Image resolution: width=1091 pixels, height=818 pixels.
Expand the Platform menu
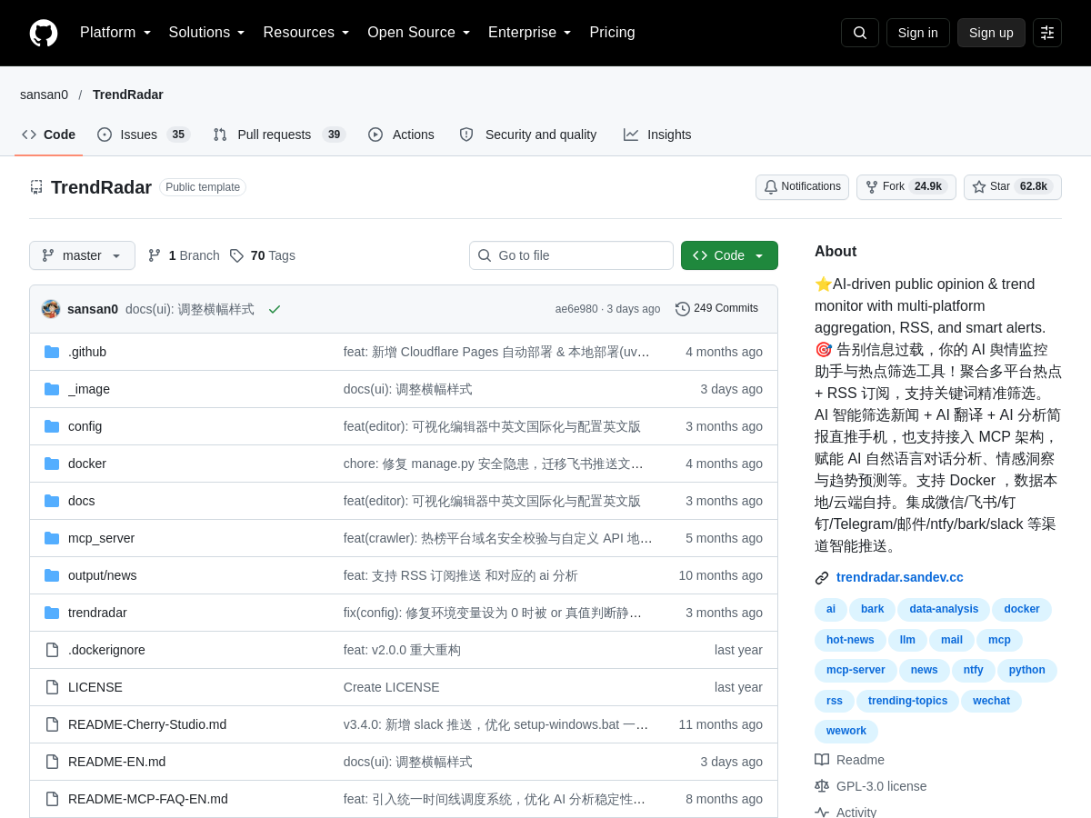115,33
